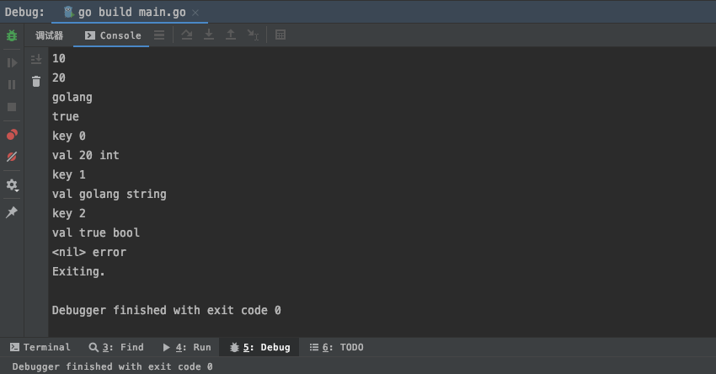Toggle Scroll to End of console
This screenshot has width=716, height=374.
(36, 60)
